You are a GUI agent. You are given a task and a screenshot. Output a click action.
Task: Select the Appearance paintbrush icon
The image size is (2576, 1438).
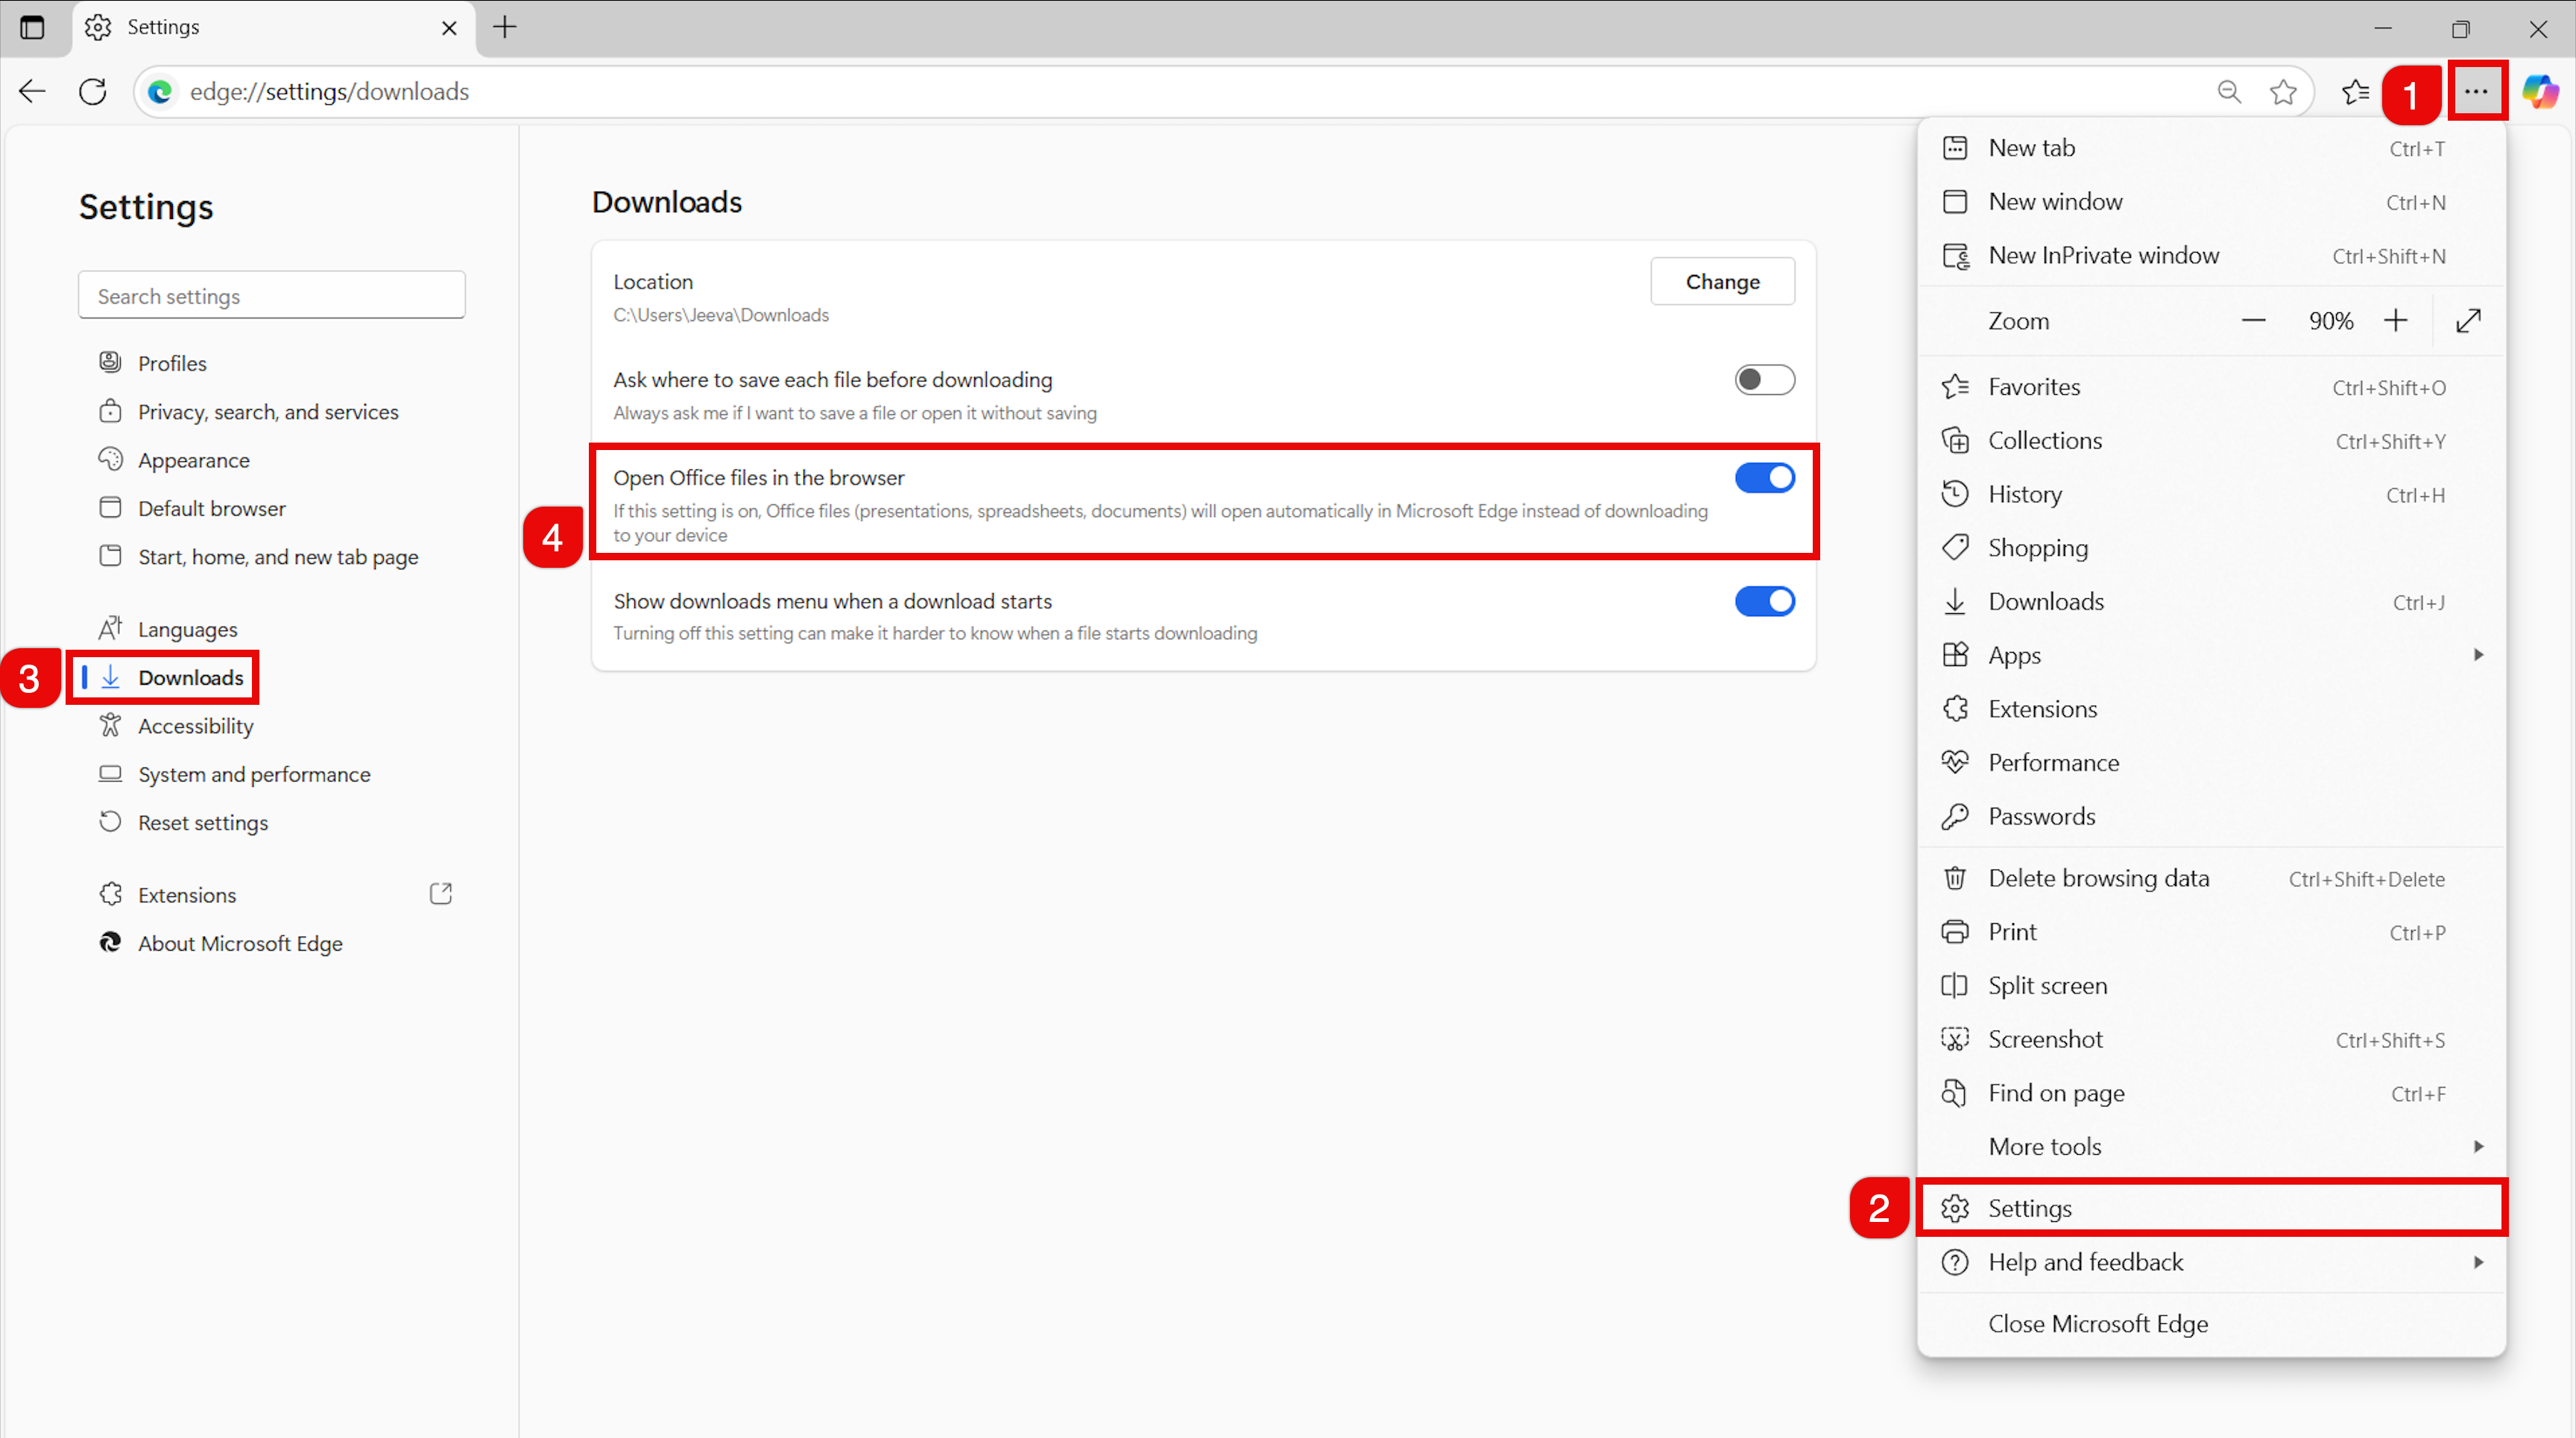tap(110, 459)
